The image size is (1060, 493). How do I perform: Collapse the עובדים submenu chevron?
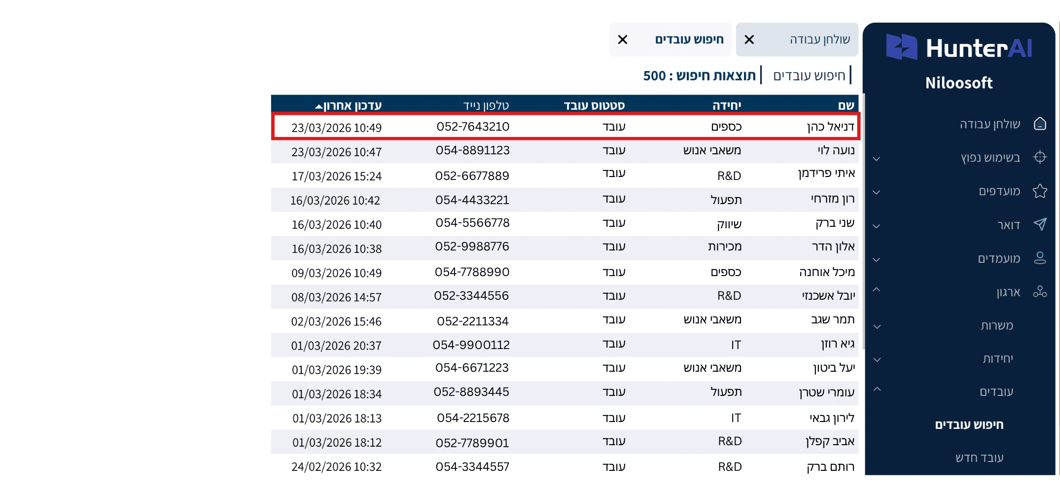(x=877, y=389)
